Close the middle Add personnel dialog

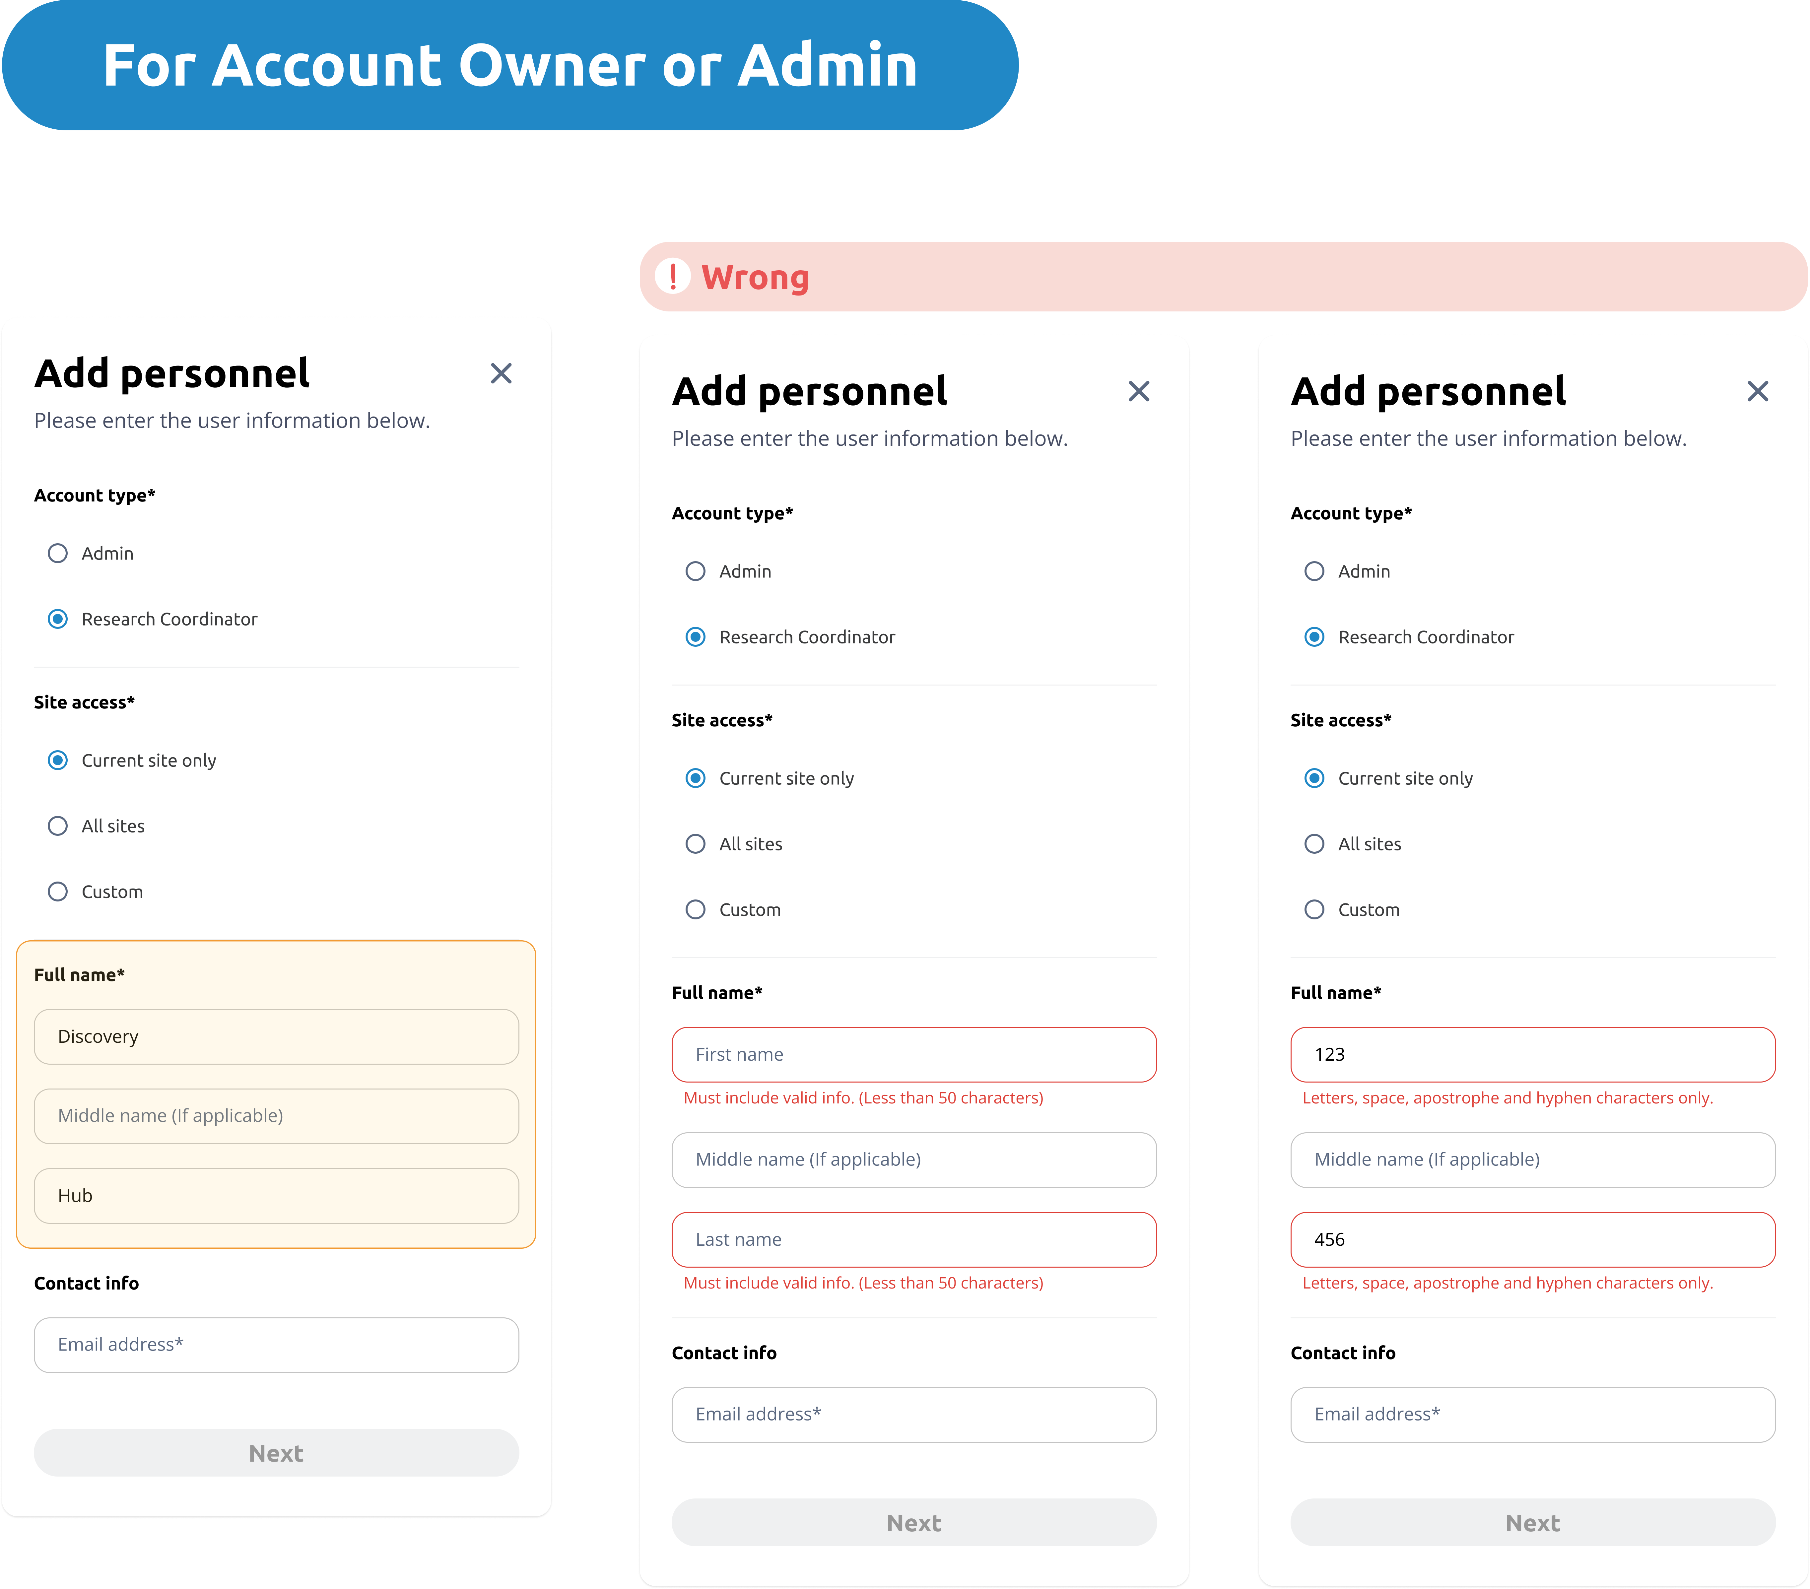[1139, 391]
